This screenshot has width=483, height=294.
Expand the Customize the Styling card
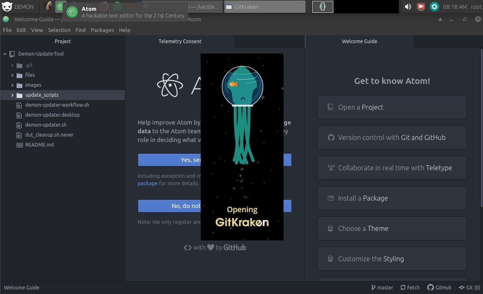click(x=392, y=259)
